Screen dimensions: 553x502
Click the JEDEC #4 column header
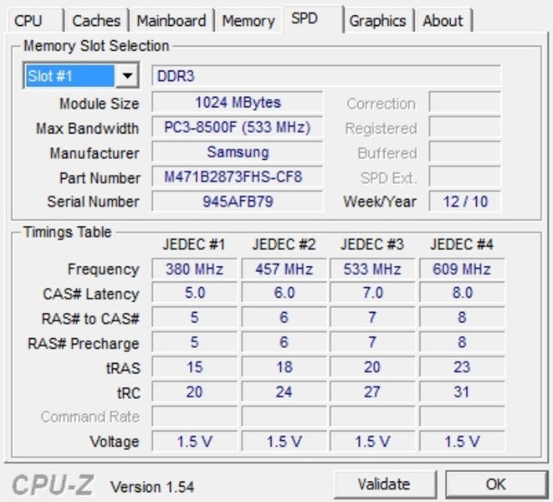pyautogui.click(x=462, y=244)
